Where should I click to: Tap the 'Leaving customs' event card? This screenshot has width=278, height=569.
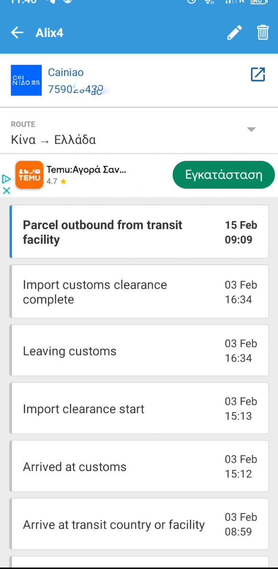139,350
